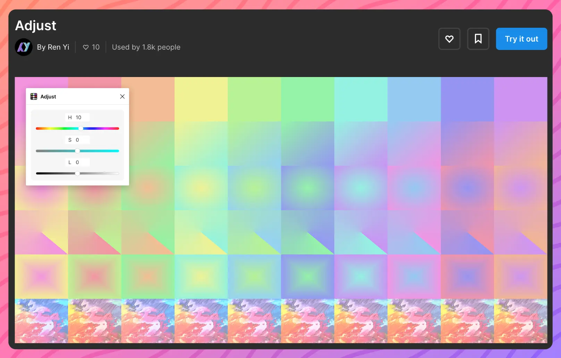Bookmark the Adjust plugin
The image size is (561, 358).
[x=478, y=39]
